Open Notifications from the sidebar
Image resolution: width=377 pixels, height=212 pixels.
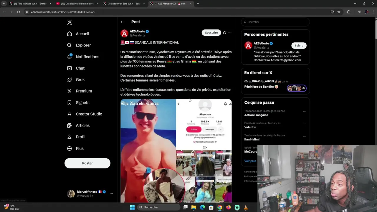83,57
